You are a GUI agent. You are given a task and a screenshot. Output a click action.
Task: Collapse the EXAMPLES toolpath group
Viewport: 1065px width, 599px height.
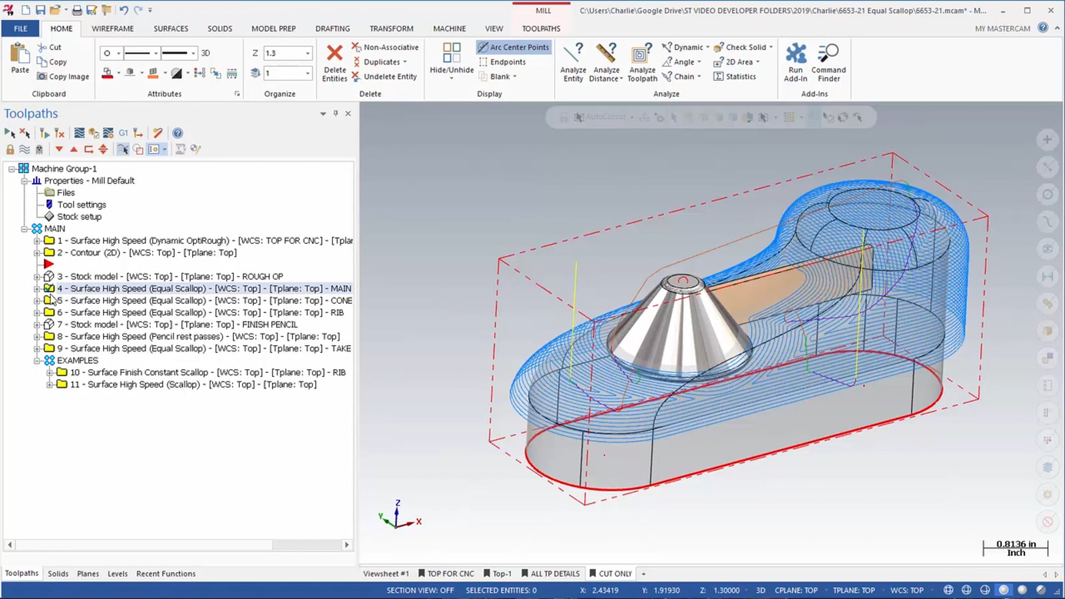37,361
